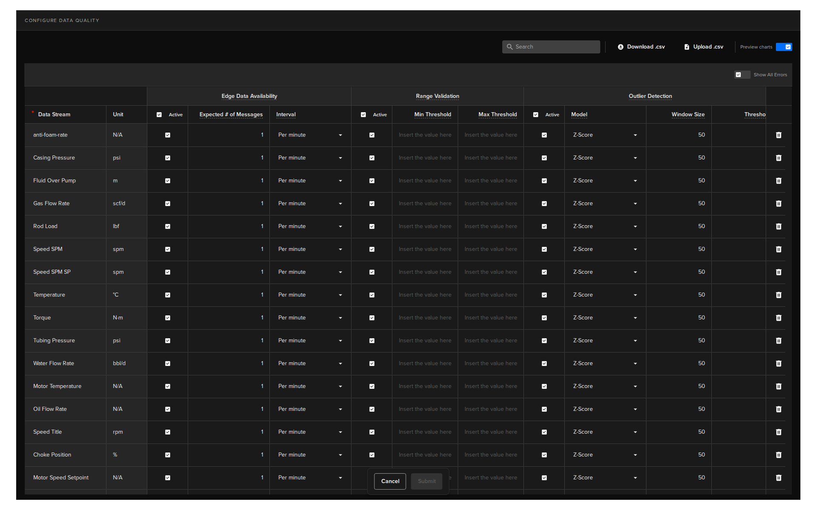
Task: Delete the Casing Pressure row
Action: tap(778, 158)
